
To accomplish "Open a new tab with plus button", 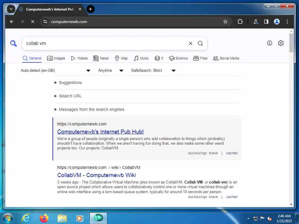I will click(91, 9).
